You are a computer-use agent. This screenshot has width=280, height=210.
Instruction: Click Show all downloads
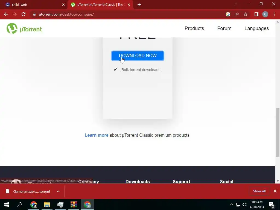click(259, 191)
